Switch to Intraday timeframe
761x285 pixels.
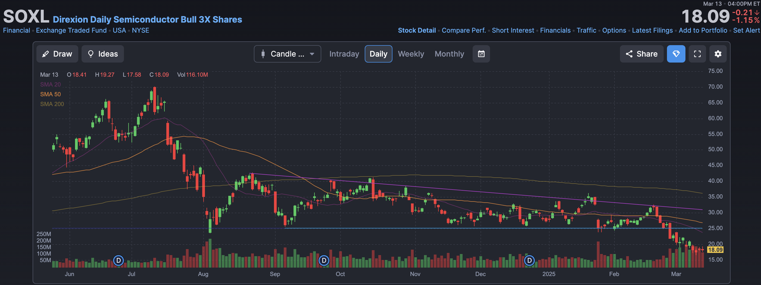[x=344, y=54]
